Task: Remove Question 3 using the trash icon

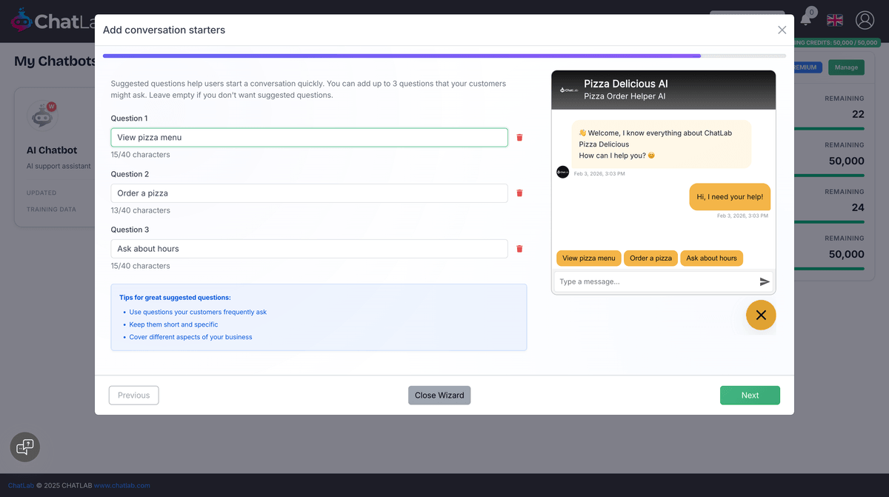Action: (519, 248)
